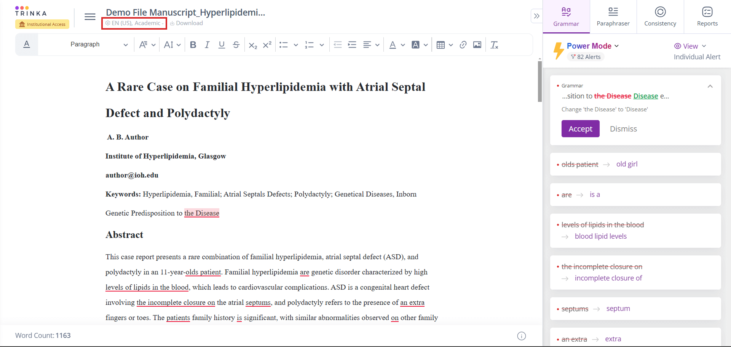Click the Power Mode lightning icon
This screenshot has width=731, height=347.
[558, 51]
